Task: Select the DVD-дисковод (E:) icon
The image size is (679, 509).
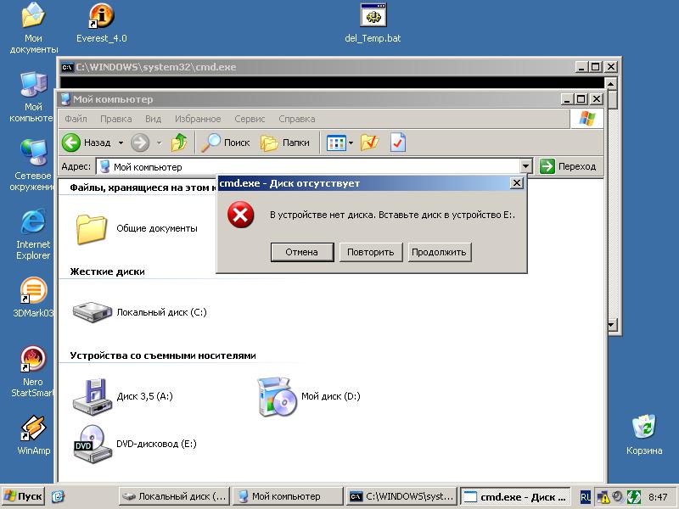Action: pos(93,444)
